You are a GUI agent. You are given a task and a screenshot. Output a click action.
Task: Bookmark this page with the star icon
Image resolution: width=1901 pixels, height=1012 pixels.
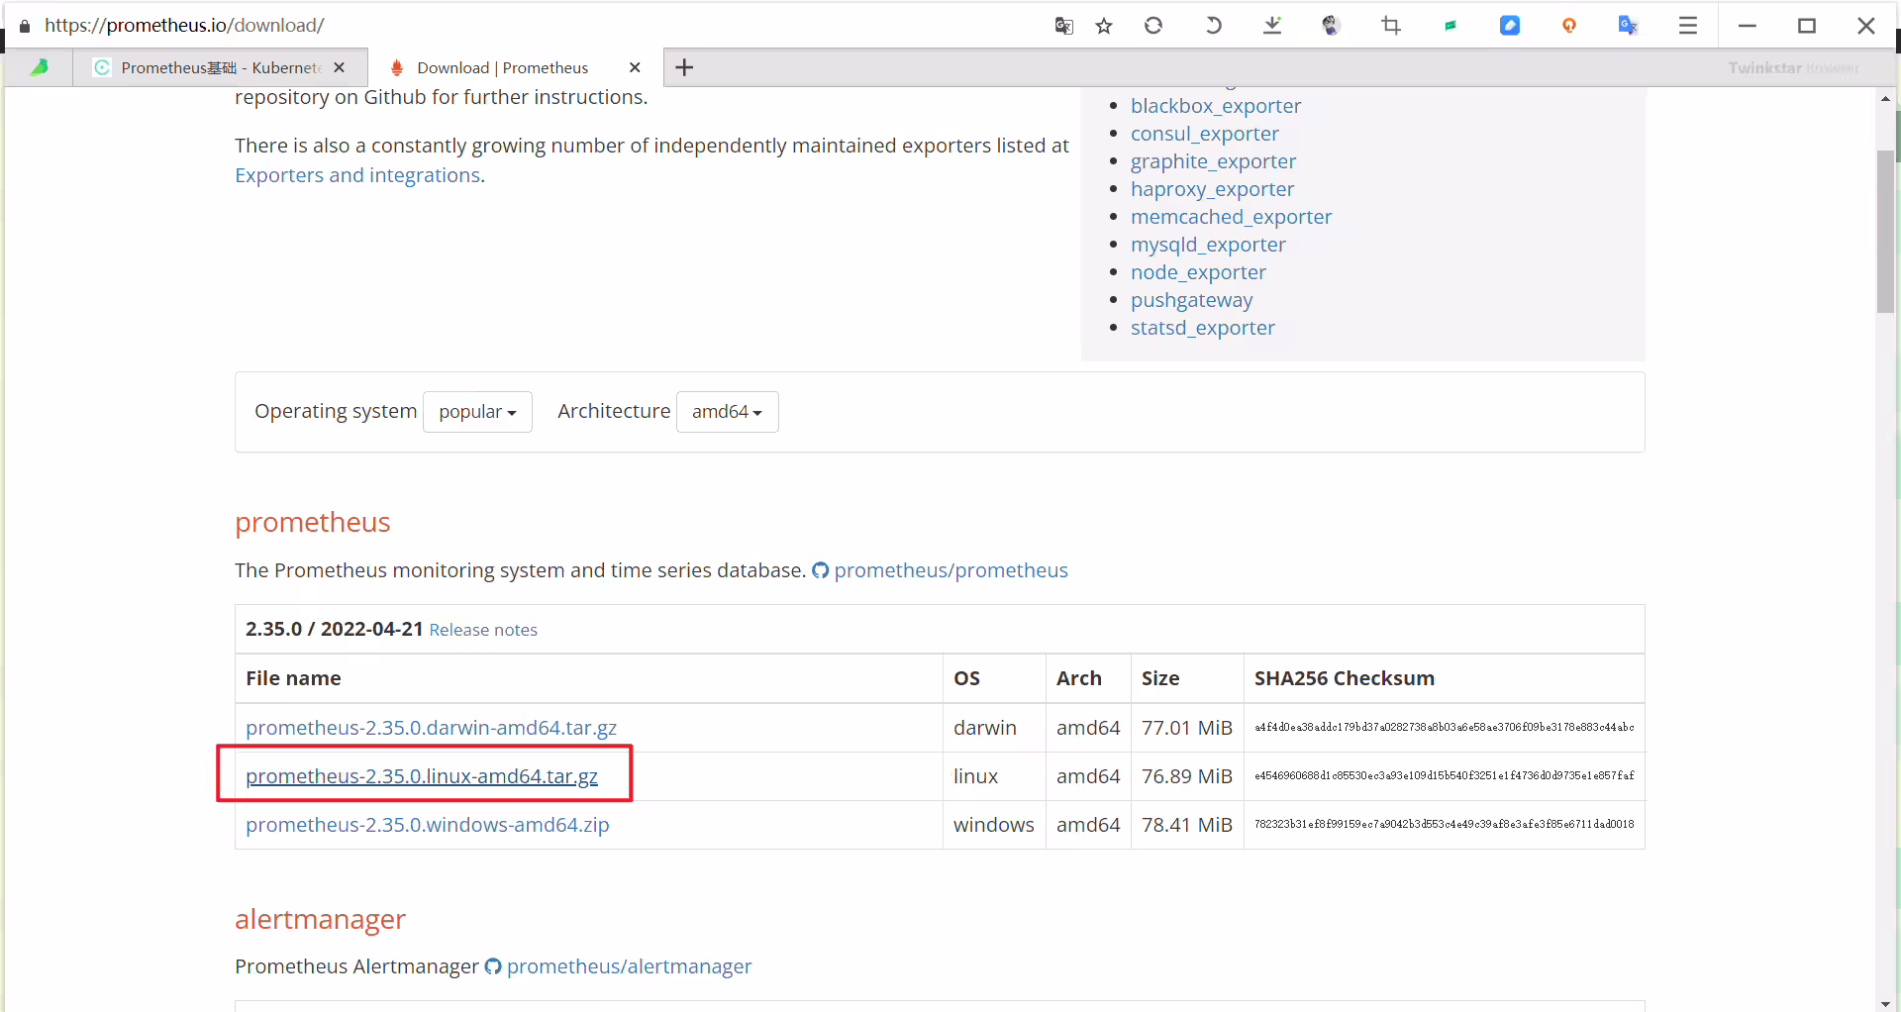(x=1104, y=26)
